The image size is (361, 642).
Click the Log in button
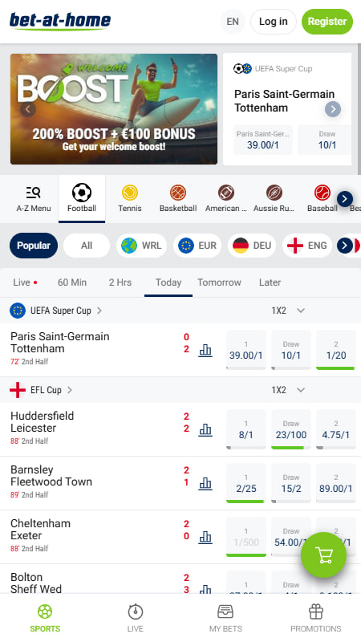click(x=273, y=22)
